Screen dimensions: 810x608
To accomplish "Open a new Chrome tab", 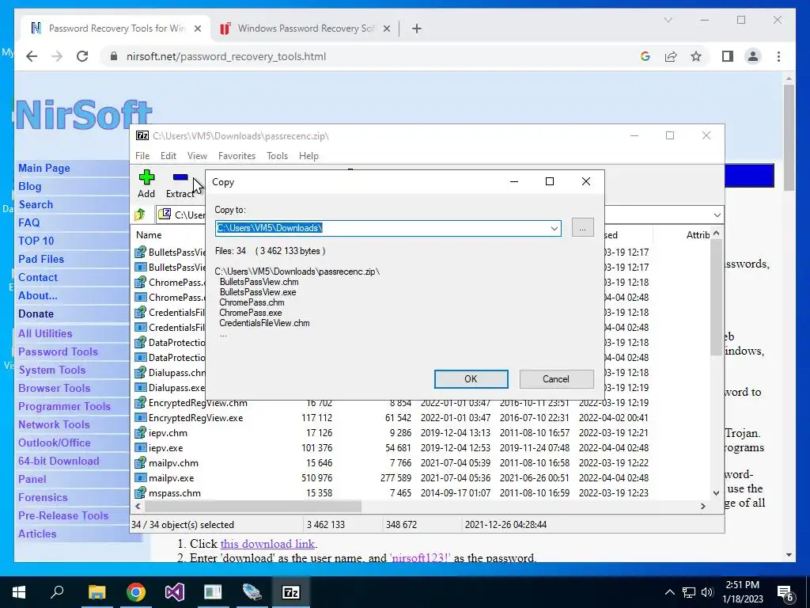I will [x=417, y=28].
